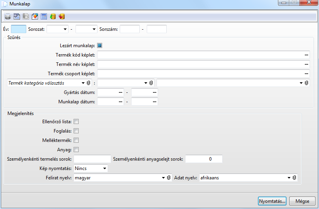Viewport: 319px width, 209px height.
Task: Close the Munkalap window
Action: click(309, 2)
